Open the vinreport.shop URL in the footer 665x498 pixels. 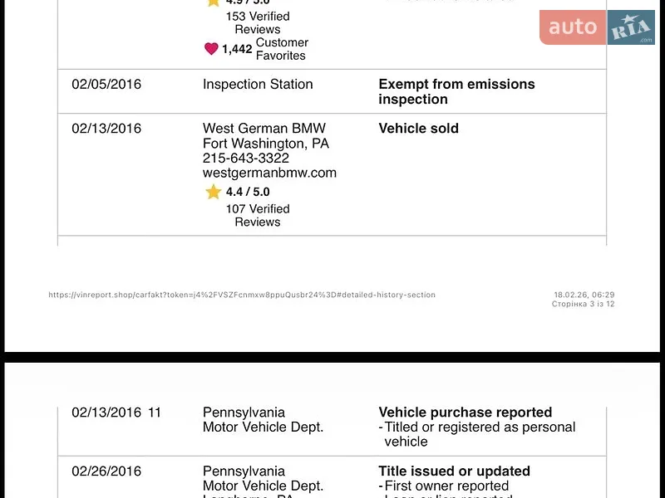pyautogui.click(x=242, y=295)
